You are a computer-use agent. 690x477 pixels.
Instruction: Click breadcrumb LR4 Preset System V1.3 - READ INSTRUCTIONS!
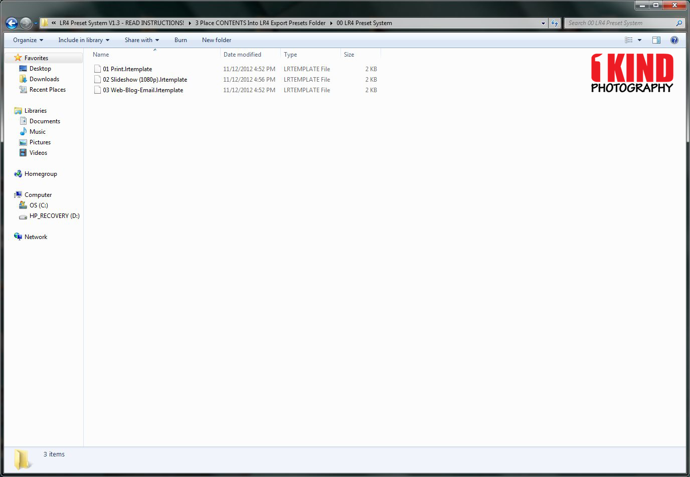point(121,23)
